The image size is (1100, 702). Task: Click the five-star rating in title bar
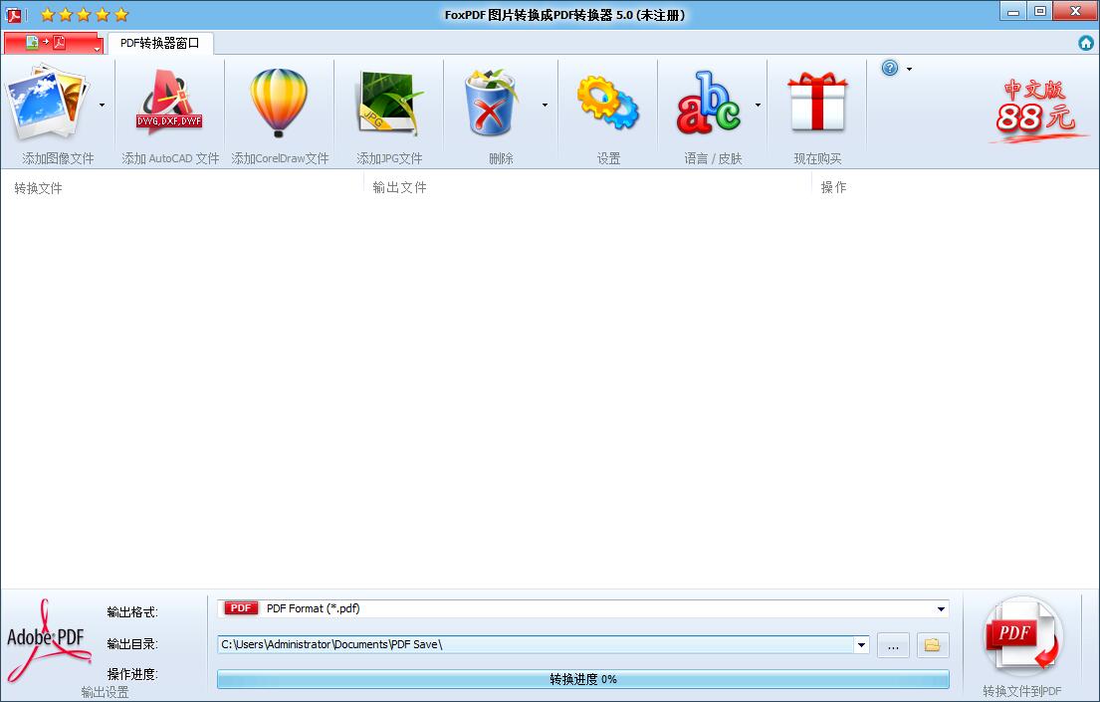point(85,14)
